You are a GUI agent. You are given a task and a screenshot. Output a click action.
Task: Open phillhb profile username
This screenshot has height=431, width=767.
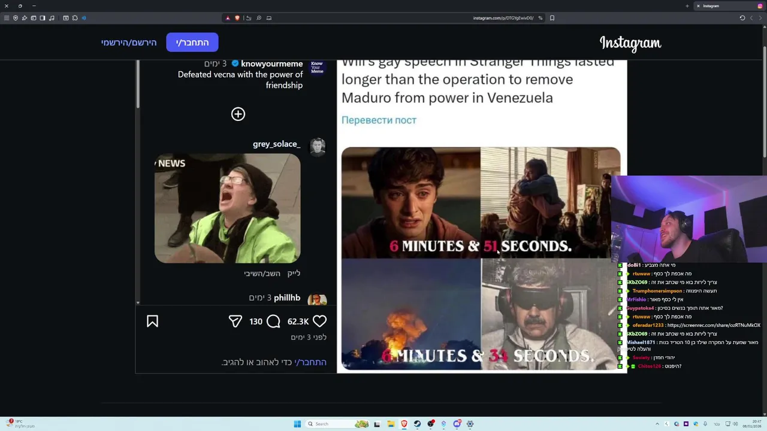pyautogui.click(x=287, y=298)
